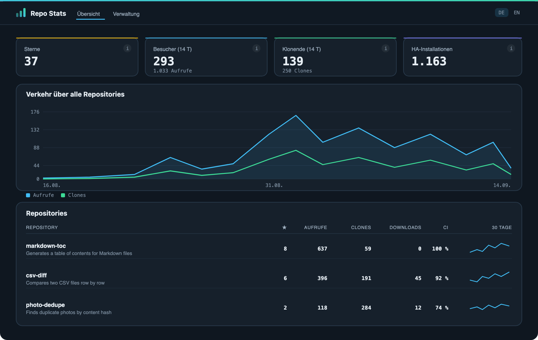Sort by CI column header
Screen dimensions: 538x340
(446, 227)
